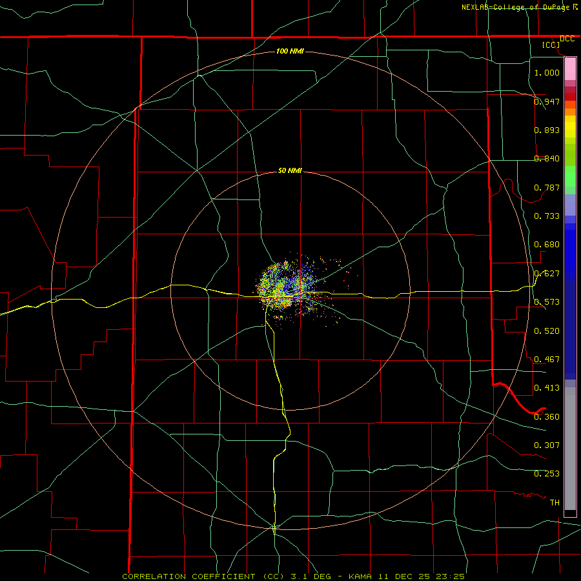Click the 0.893 scale value
Viewport: 581px width, 581px height.
tap(547, 130)
